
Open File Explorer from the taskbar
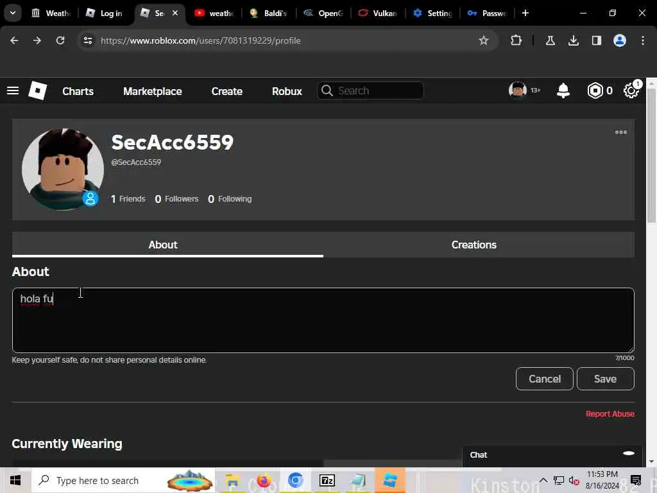[x=232, y=480]
